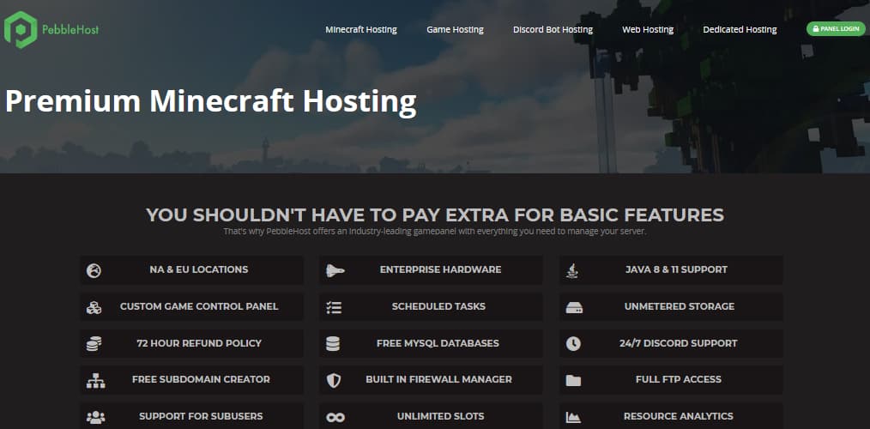Click the infinity icon for Unlimited Slots
Viewport: 870px width, 429px height.
[x=335, y=417]
